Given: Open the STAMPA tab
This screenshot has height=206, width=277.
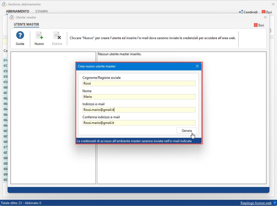Looking at the screenshot, I should (42, 11).
